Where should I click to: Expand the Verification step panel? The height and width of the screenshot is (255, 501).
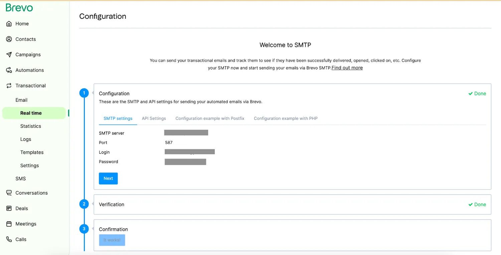[292, 204]
